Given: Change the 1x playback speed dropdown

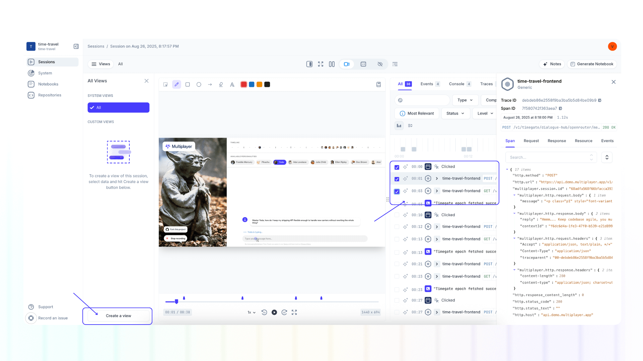Looking at the screenshot, I should [x=252, y=312].
